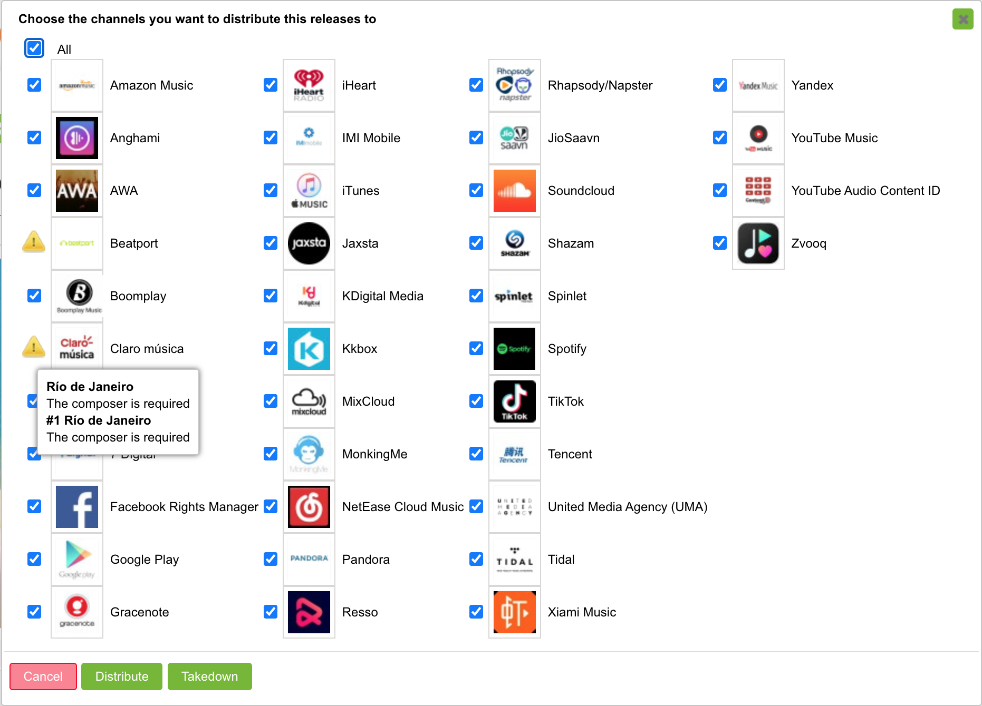The image size is (982, 706).
Task: Click the Boomplay channel label
Action: [138, 296]
